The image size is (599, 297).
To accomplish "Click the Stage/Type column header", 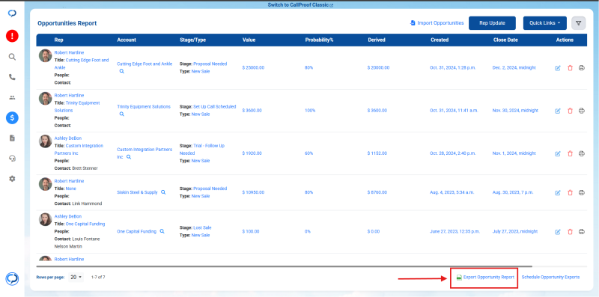I will (x=192, y=40).
